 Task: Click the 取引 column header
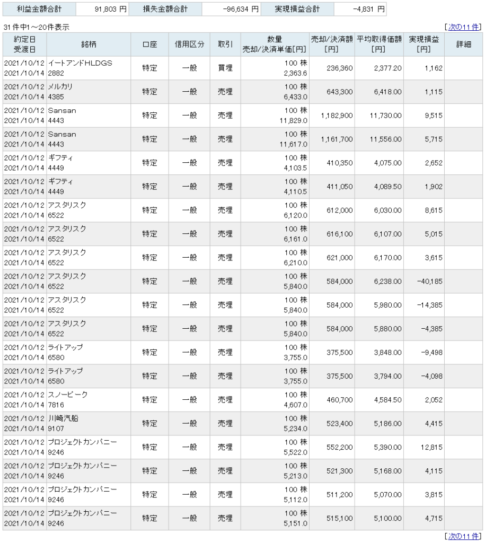click(225, 45)
